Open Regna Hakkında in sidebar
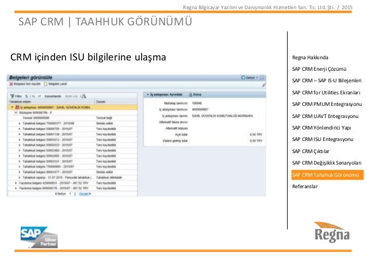The image size is (367, 259). pos(310,58)
